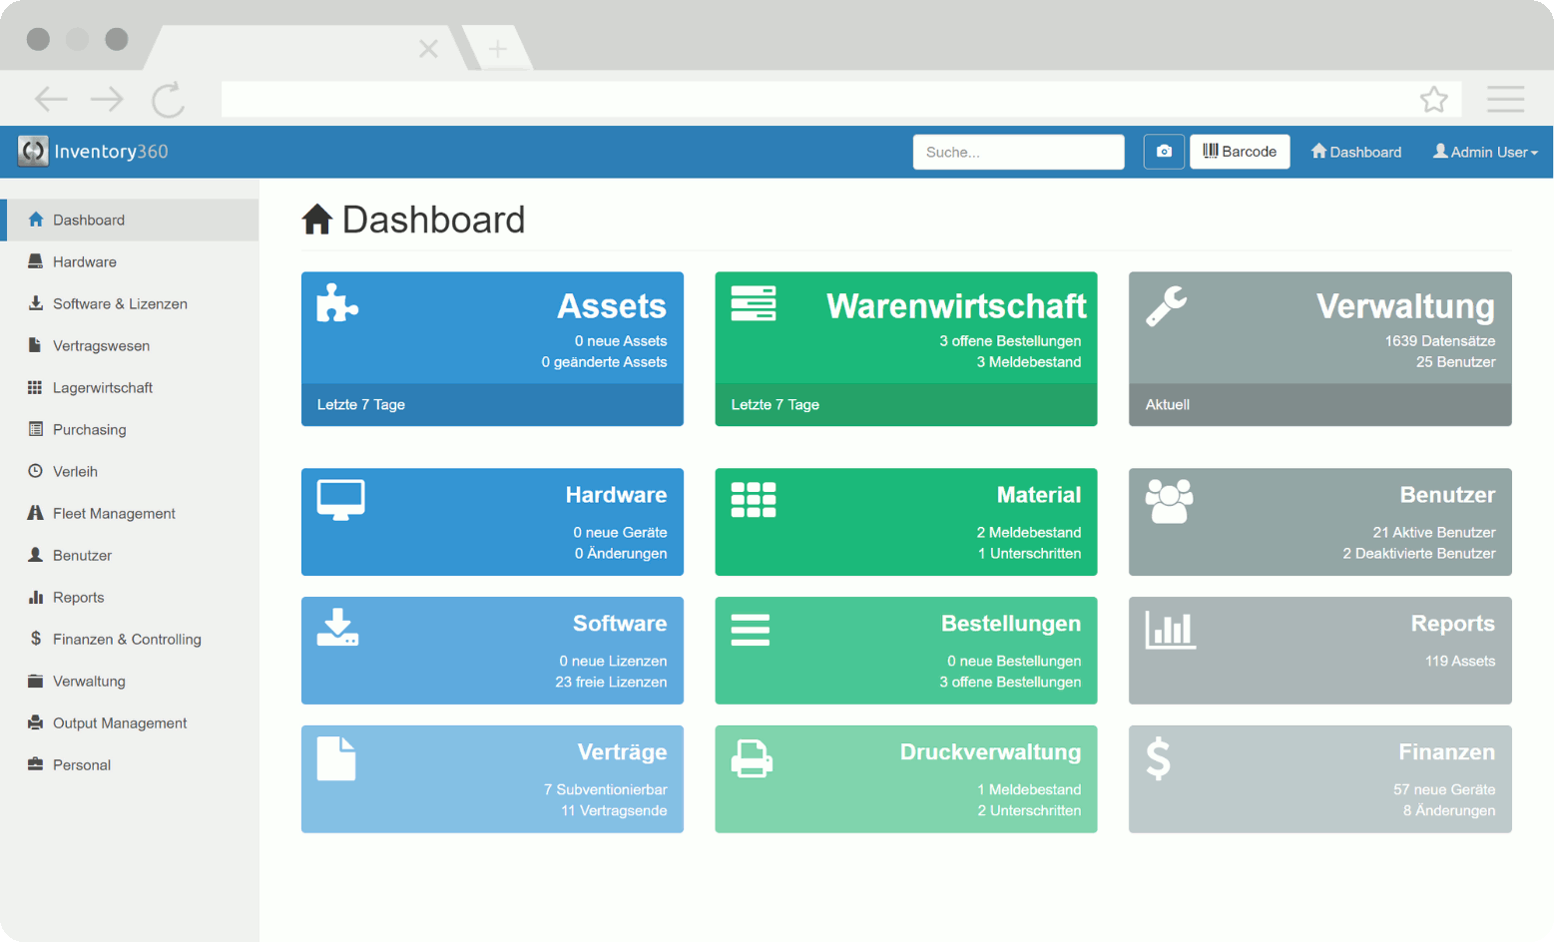Click the camera icon button
Screen dimensions: 1554x942
[x=1163, y=152]
